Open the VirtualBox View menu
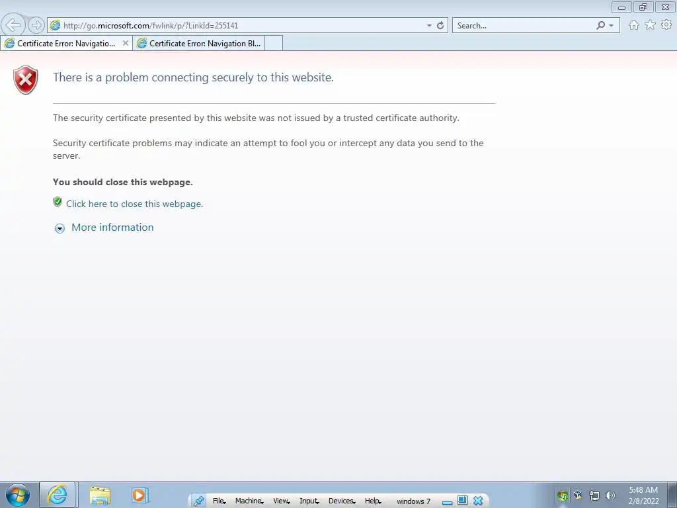Image resolution: width=677 pixels, height=508 pixels. [x=281, y=501]
